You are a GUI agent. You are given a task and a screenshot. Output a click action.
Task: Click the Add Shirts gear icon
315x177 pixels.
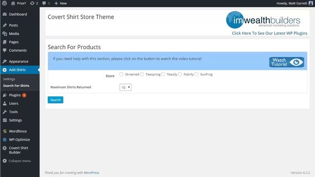click(5, 70)
